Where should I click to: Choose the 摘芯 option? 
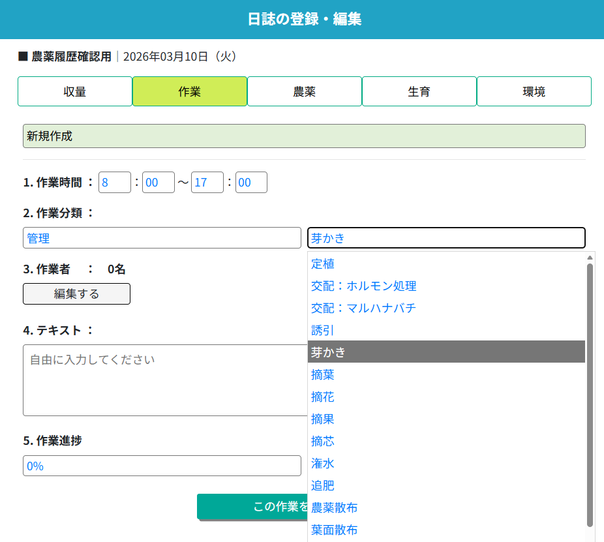coord(446,441)
